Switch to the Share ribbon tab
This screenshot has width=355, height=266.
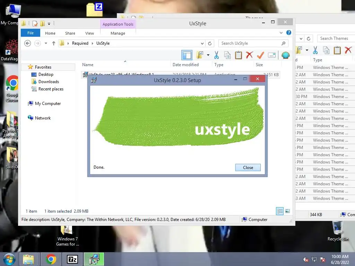tap(70, 33)
